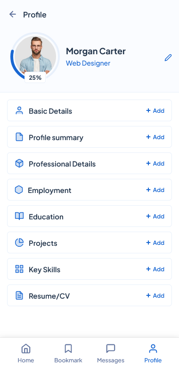Select the Profile tab in bottom bar
The image size is (179, 368).
[x=153, y=353]
